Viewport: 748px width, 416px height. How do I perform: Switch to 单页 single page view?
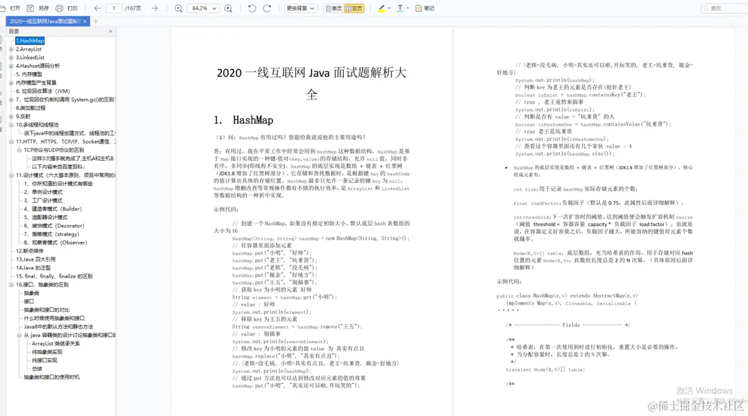[x=334, y=8]
